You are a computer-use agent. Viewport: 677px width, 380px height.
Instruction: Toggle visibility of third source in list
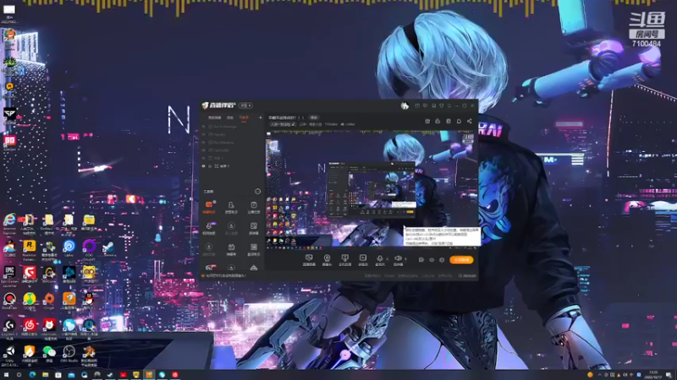[204, 142]
